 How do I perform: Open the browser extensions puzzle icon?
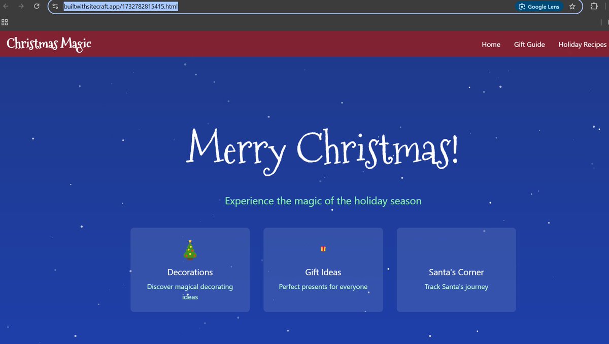(x=594, y=7)
